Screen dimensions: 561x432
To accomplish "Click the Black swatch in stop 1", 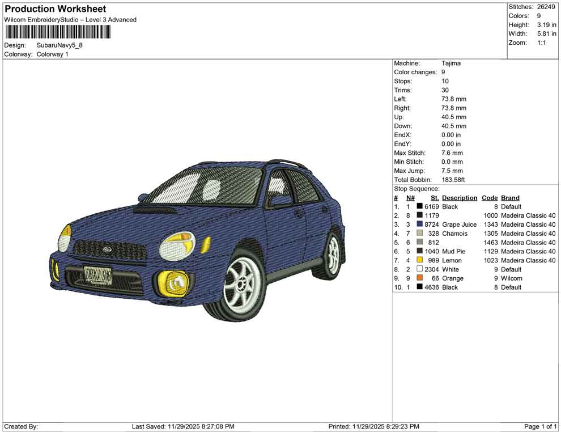I will [419, 207].
